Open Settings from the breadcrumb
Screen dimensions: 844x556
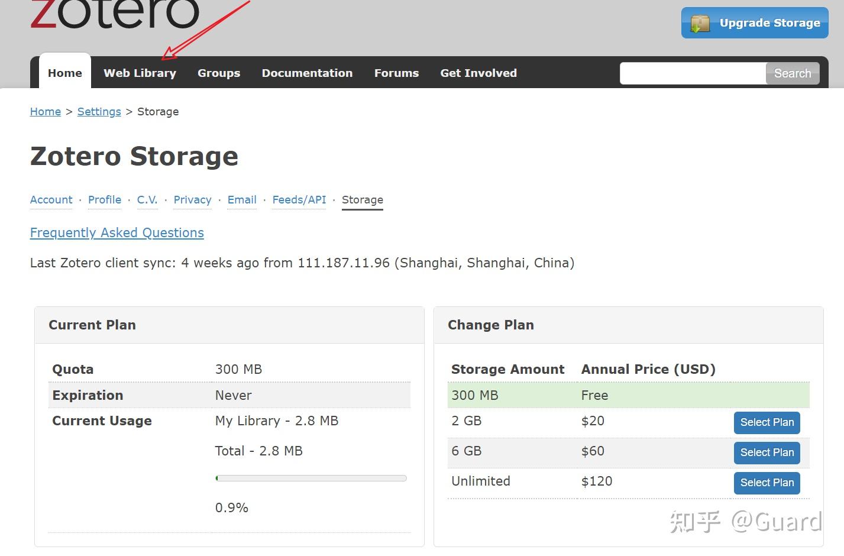99,111
